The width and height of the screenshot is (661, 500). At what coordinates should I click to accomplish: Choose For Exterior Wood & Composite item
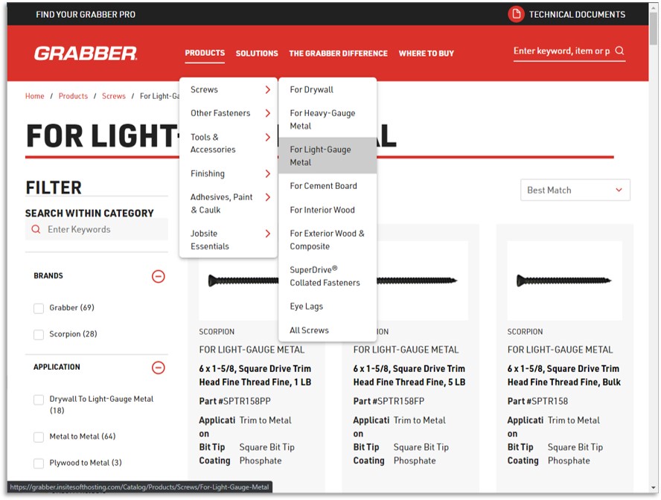(x=328, y=240)
